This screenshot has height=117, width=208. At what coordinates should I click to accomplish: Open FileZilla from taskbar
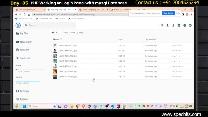click(118, 106)
